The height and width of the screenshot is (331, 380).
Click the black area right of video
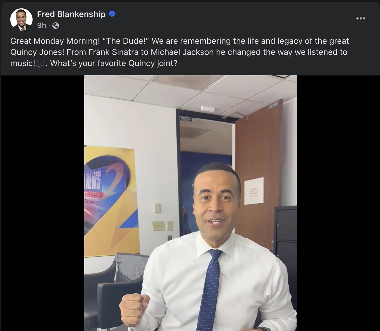coord(338,203)
